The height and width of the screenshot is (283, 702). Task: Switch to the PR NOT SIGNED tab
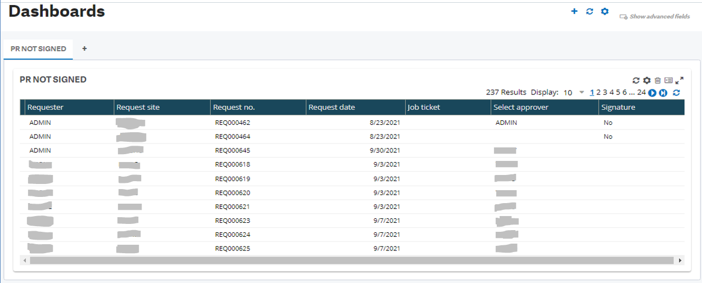(x=38, y=49)
